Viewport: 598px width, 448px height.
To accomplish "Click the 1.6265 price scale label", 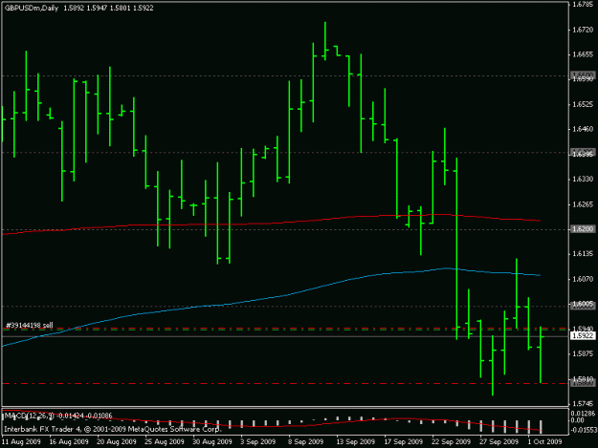I will [x=583, y=204].
